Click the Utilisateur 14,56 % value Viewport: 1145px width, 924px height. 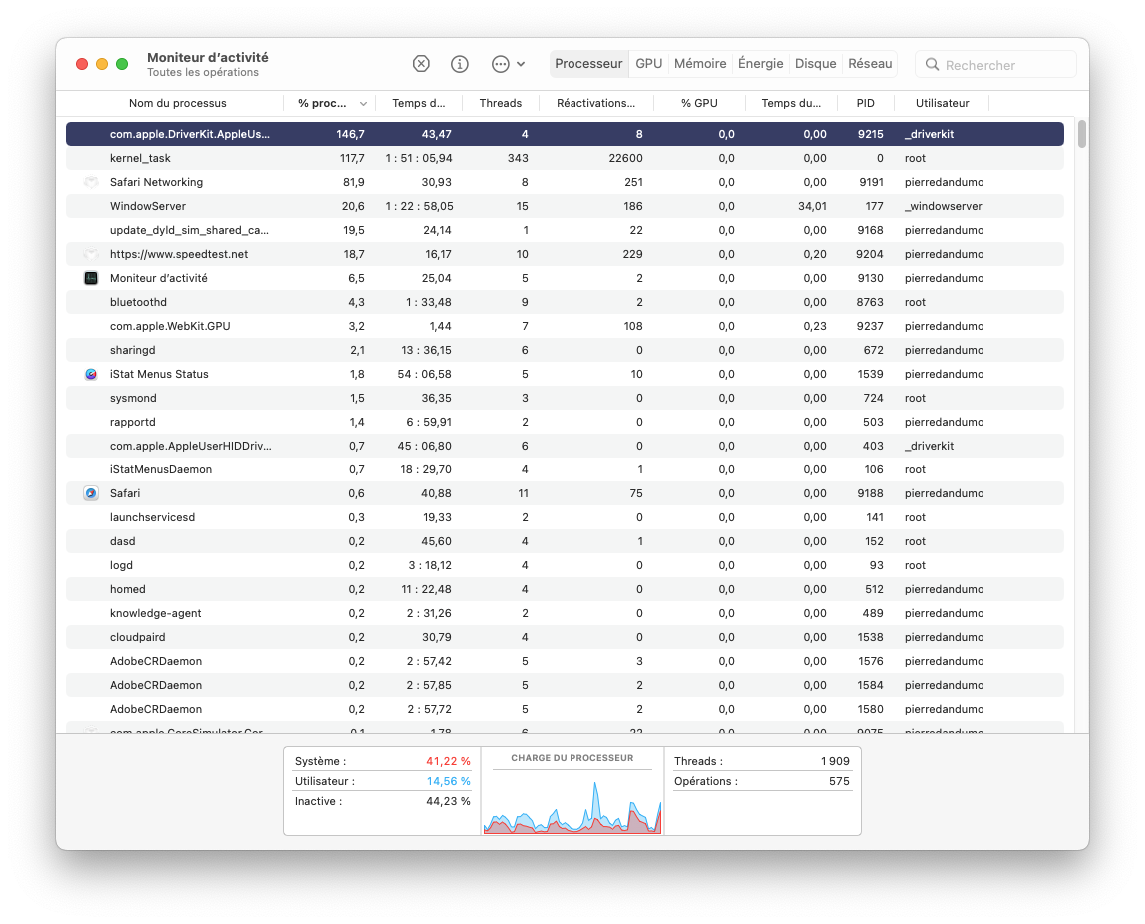[449, 782]
